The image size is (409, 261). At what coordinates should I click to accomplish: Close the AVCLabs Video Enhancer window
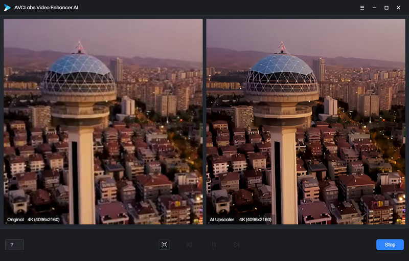coord(399,8)
